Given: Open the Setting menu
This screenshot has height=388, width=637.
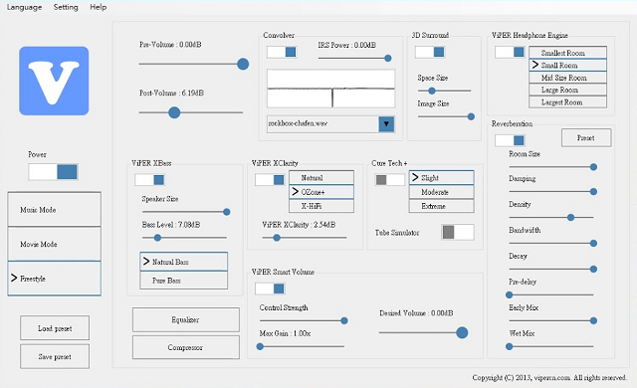Looking at the screenshot, I should pos(66,7).
